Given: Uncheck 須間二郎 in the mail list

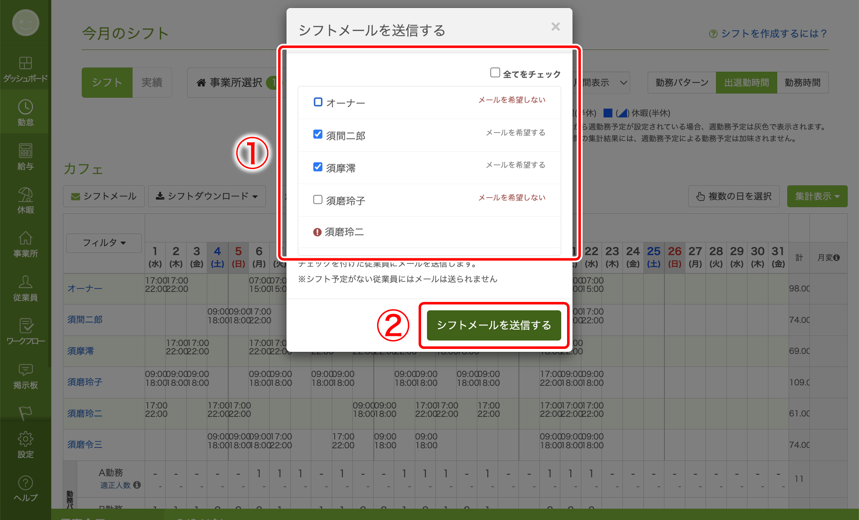Looking at the screenshot, I should click(x=318, y=134).
